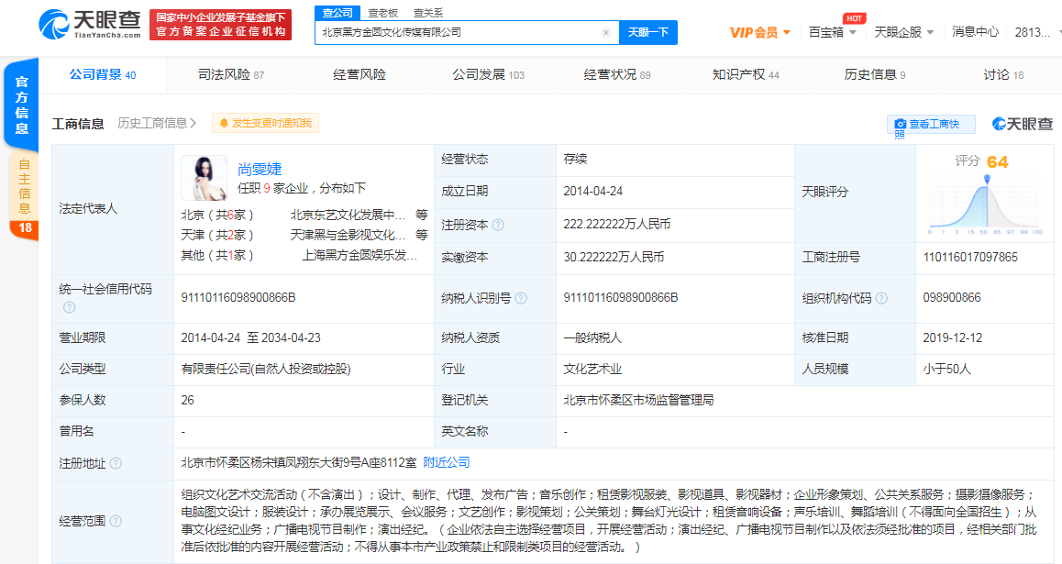Click the help icon next to 纳税人识别号

(521, 298)
